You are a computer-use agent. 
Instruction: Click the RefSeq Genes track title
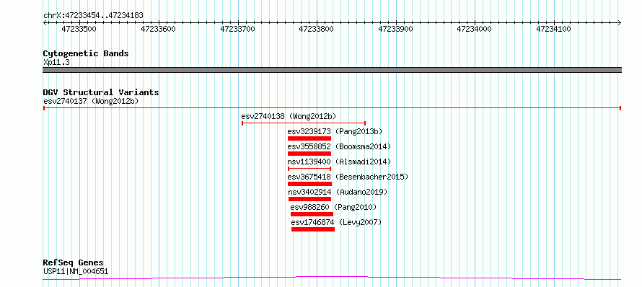coord(74,262)
